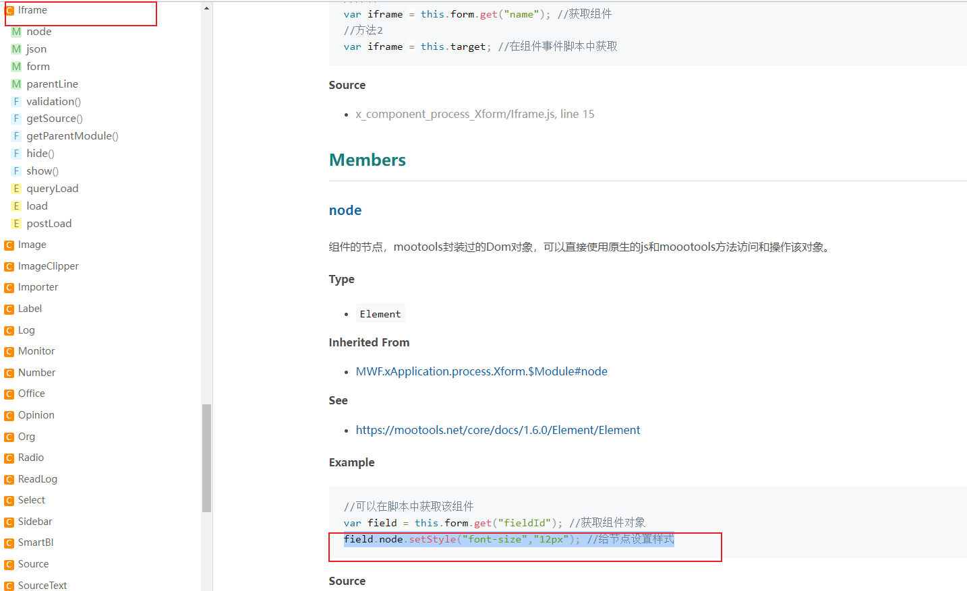
Task: Open the Opinion class page
Action: pyautogui.click(x=36, y=415)
